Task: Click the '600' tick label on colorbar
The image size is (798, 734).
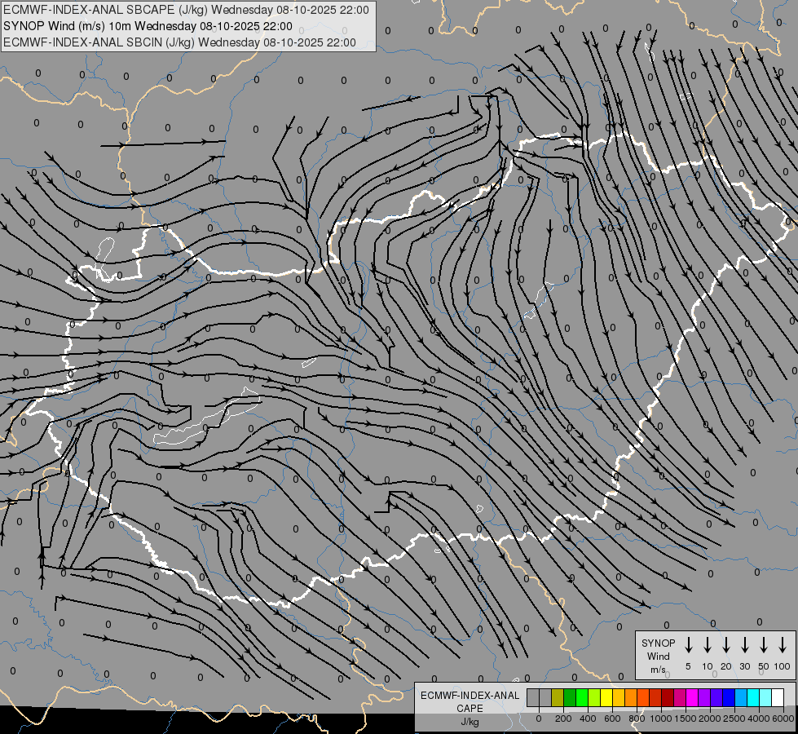Action: (612, 719)
